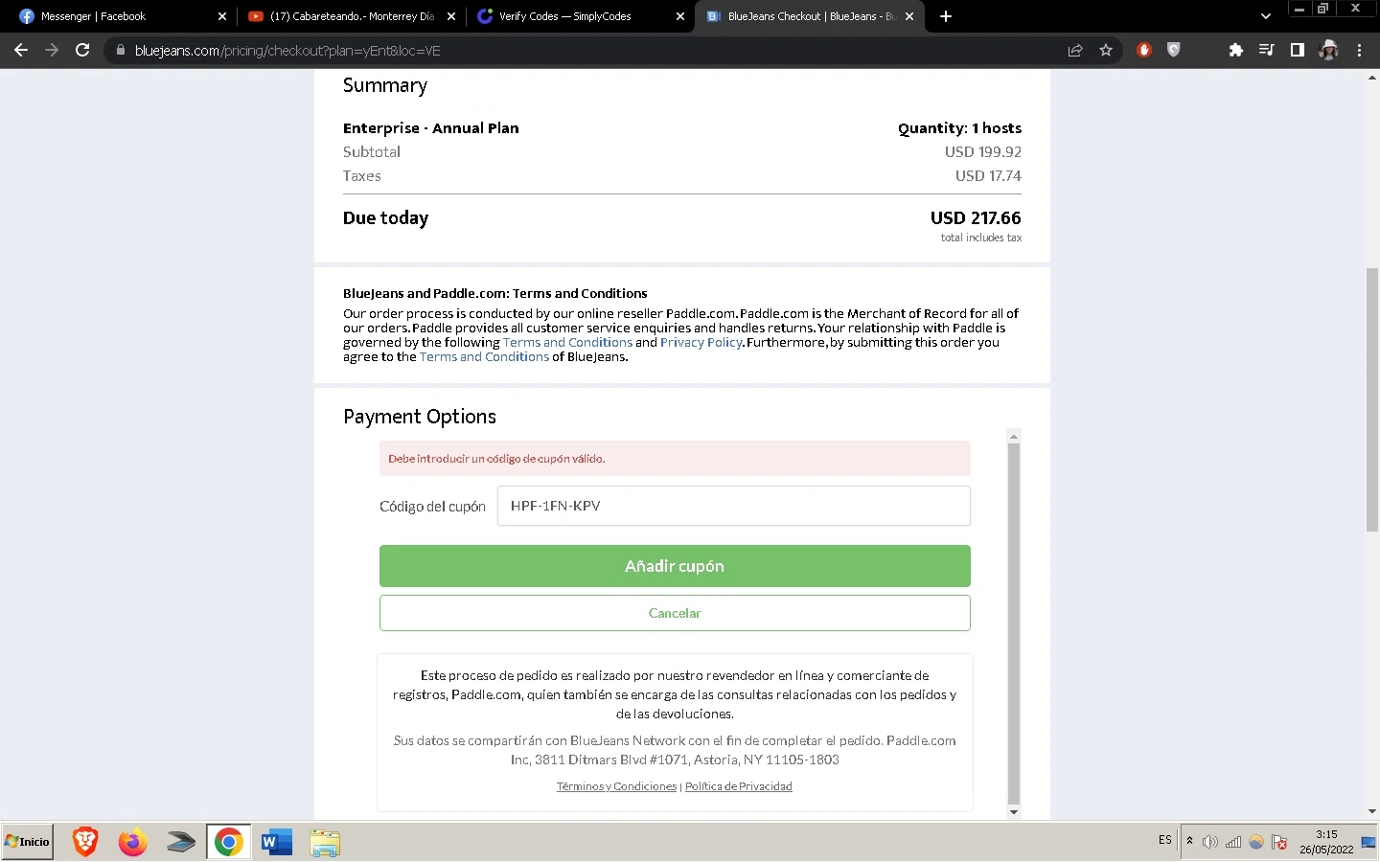Click the page scroll-down arrow
The width and height of the screenshot is (1380, 862).
[x=1372, y=811]
